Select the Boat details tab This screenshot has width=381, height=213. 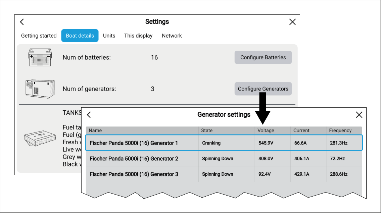pyautogui.click(x=80, y=36)
